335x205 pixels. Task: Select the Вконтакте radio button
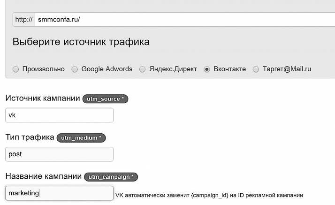pyautogui.click(x=207, y=69)
